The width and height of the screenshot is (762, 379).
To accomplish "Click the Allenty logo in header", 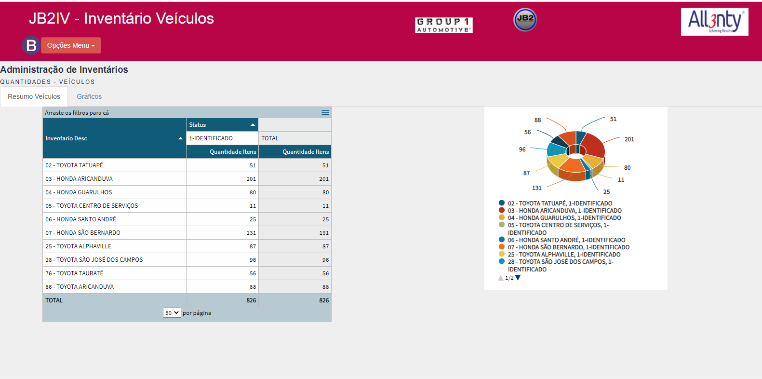I will (x=714, y=22).
